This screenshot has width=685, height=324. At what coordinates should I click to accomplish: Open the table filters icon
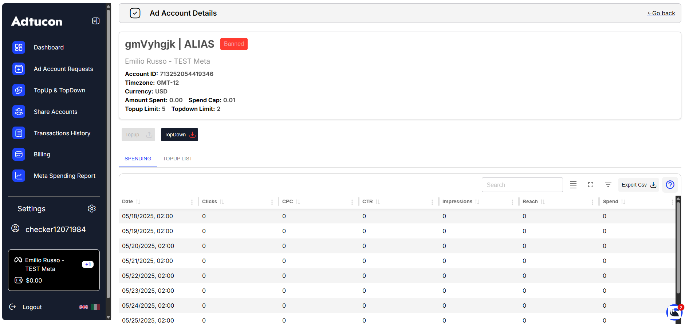click(x=608, y=185)
